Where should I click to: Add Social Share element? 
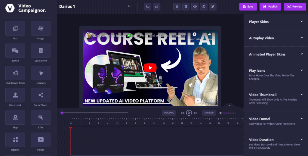[x=41, y=95]
